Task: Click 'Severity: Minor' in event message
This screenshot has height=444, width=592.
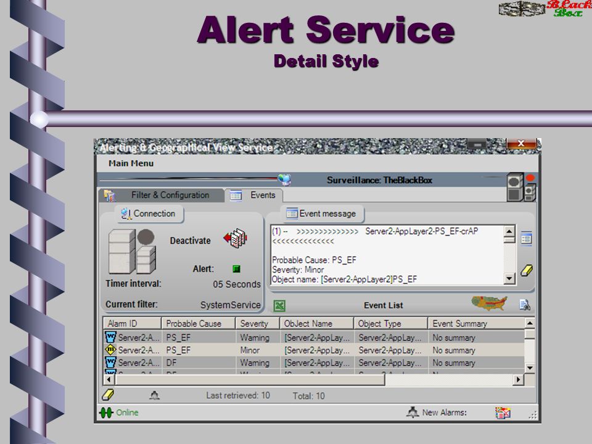Action: pos(297,269)
